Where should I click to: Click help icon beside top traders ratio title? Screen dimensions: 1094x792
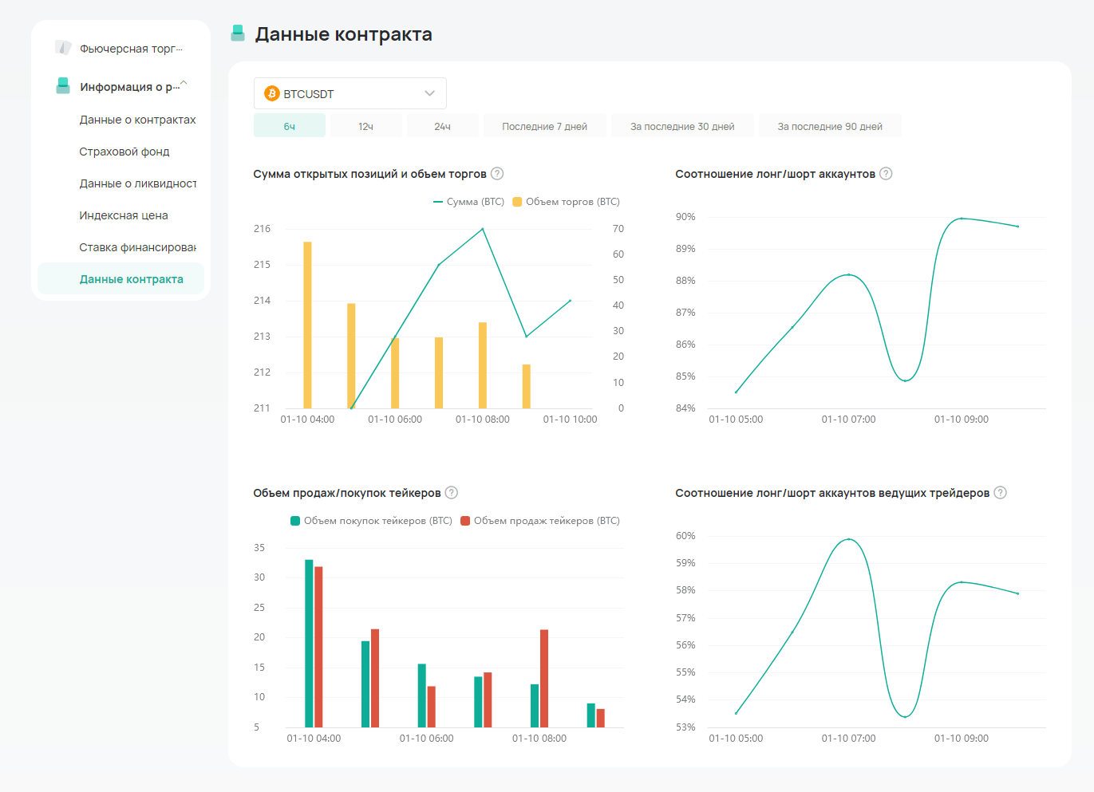click(1001, 493)
